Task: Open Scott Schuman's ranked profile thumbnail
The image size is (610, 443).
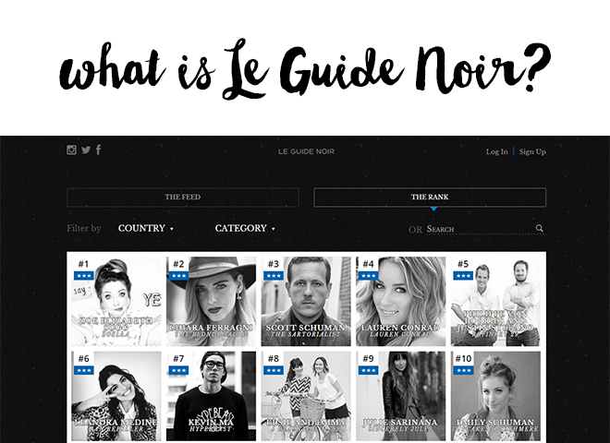Action: (306, 301)
